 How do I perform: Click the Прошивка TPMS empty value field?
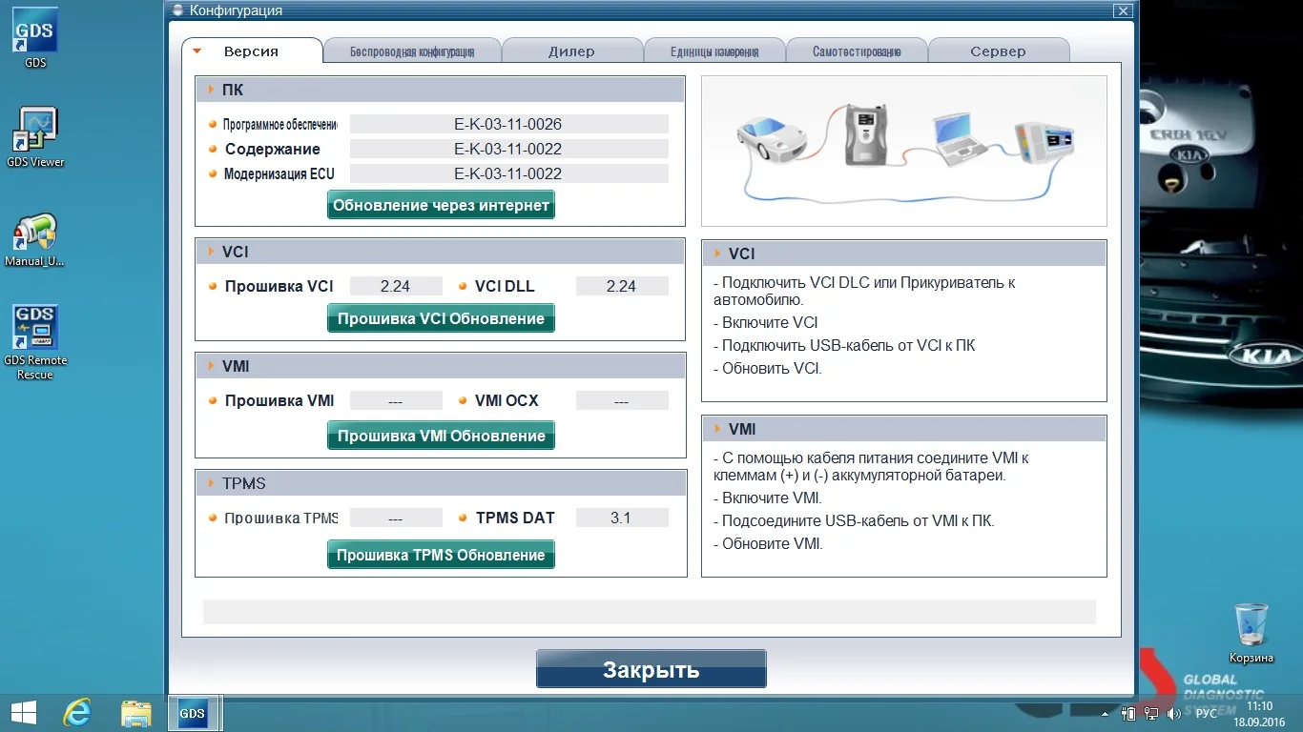(396, 518)
